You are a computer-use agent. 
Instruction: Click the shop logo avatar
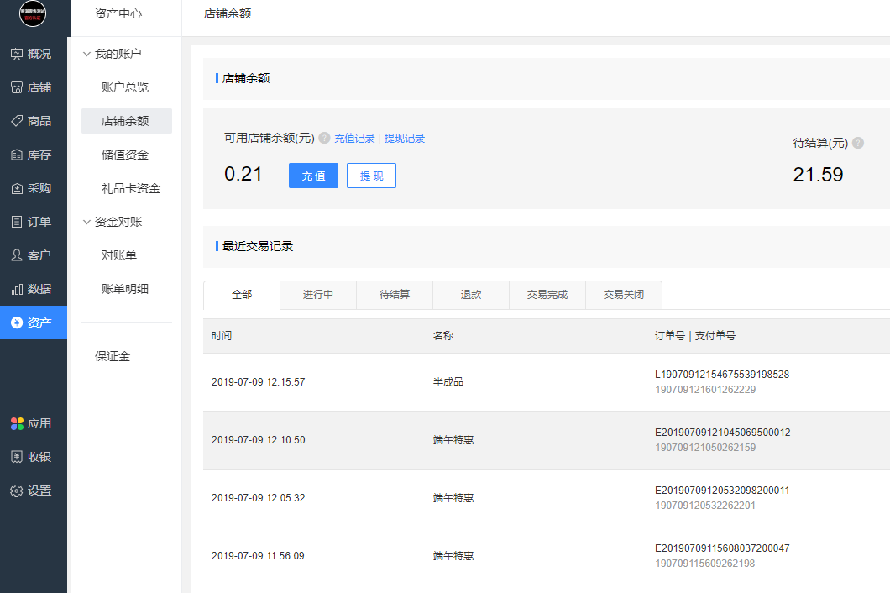point(33,13)
